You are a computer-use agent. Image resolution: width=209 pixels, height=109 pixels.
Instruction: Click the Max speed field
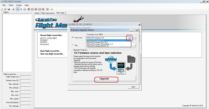point(26,99)
